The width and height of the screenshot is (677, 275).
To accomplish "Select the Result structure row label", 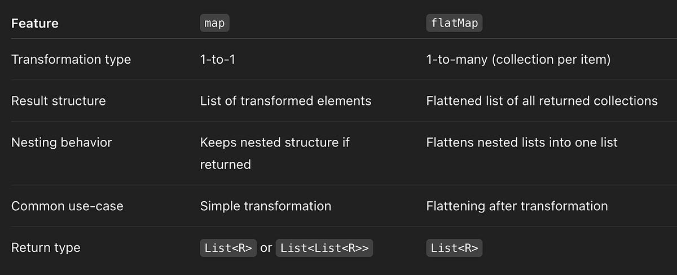I will tap(59, 101).
